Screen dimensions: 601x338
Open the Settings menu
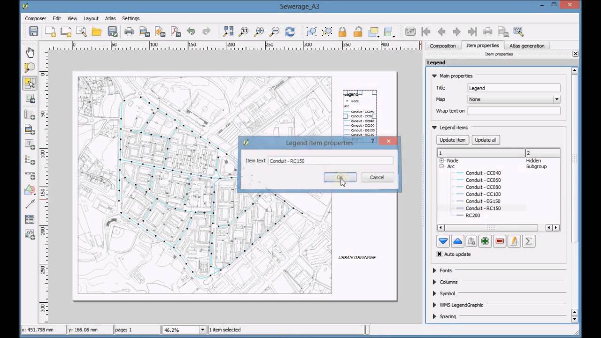pyautogui.click(x=131, y=18)
